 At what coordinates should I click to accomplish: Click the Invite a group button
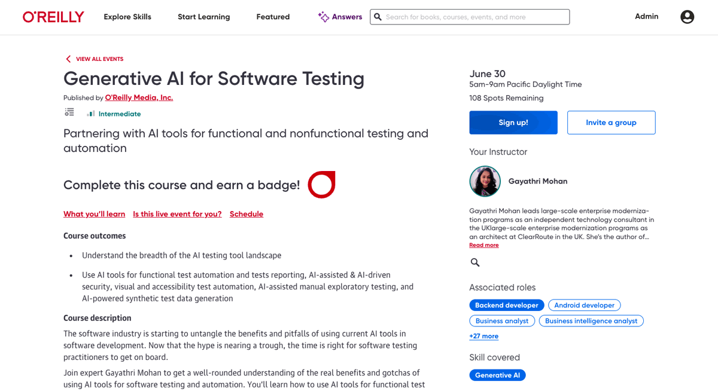click(x=611, y=123)
